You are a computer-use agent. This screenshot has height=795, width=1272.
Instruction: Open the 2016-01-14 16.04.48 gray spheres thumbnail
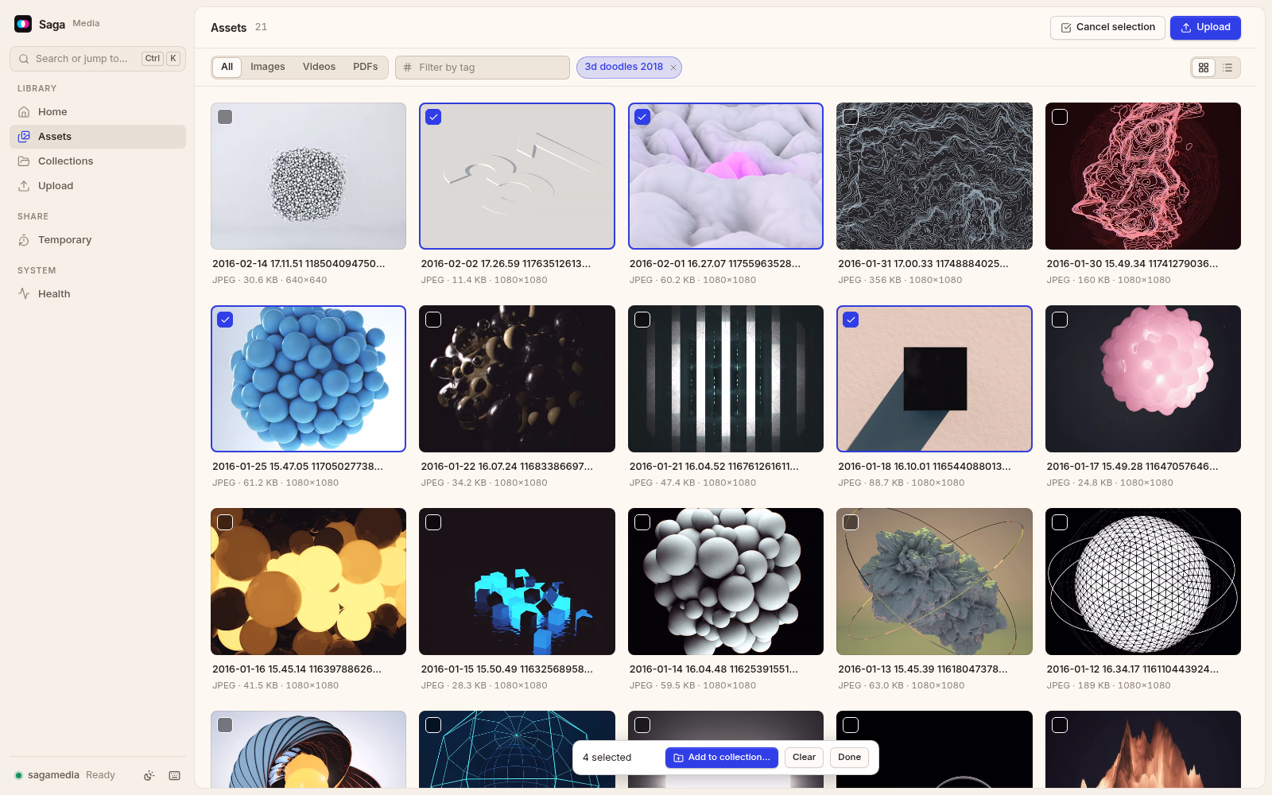[726, 582]
